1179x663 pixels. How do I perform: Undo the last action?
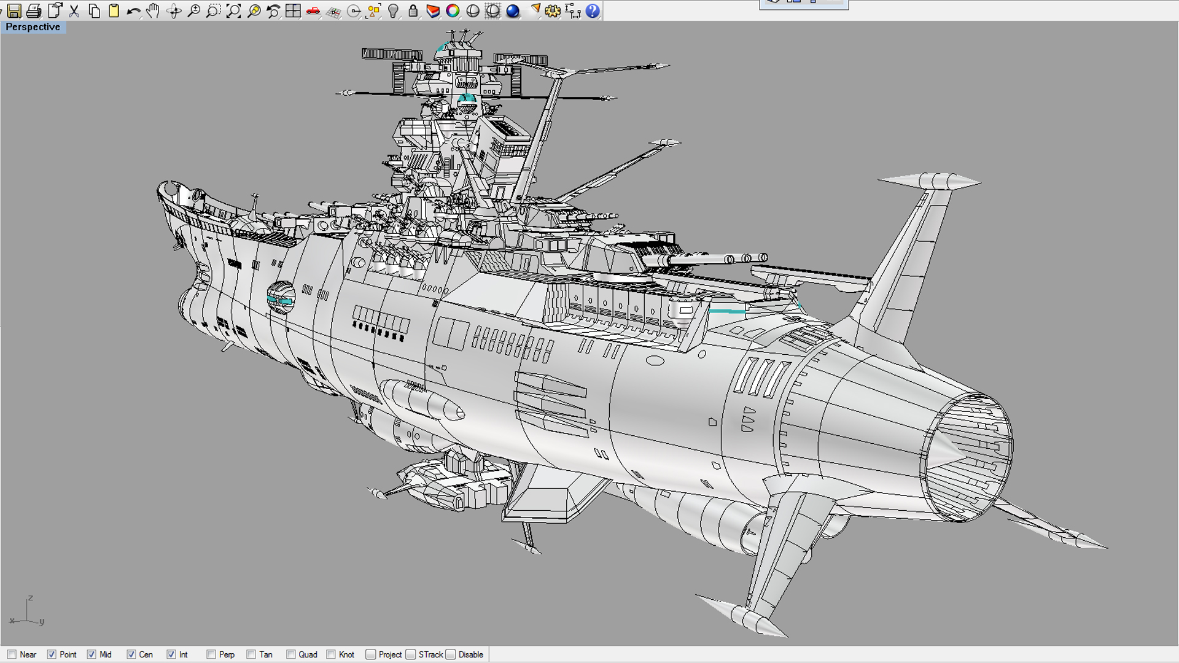coord(133,11)
